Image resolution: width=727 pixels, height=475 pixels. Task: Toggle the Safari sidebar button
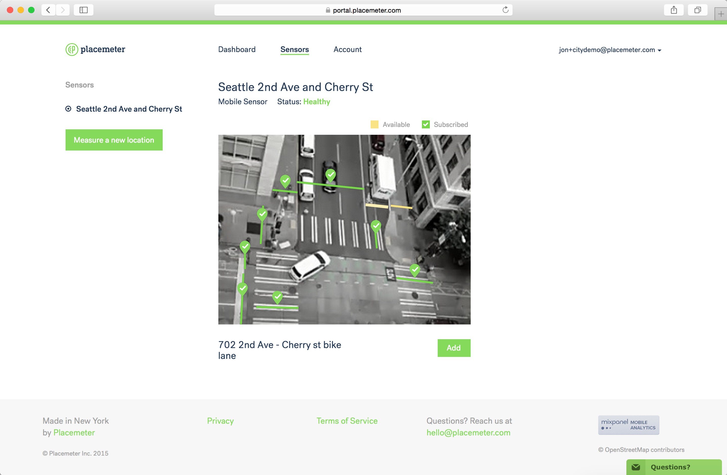click(x=83, y=10)
